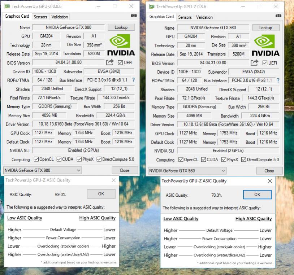This screenshot has width=294, height=275.
Task: Click the GPU-Z title bar app icon in left window
Action: point(7,6)
